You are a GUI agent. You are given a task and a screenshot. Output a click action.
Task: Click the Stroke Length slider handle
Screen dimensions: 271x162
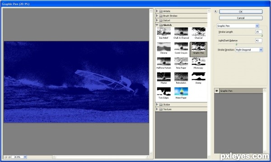[262, 36]
